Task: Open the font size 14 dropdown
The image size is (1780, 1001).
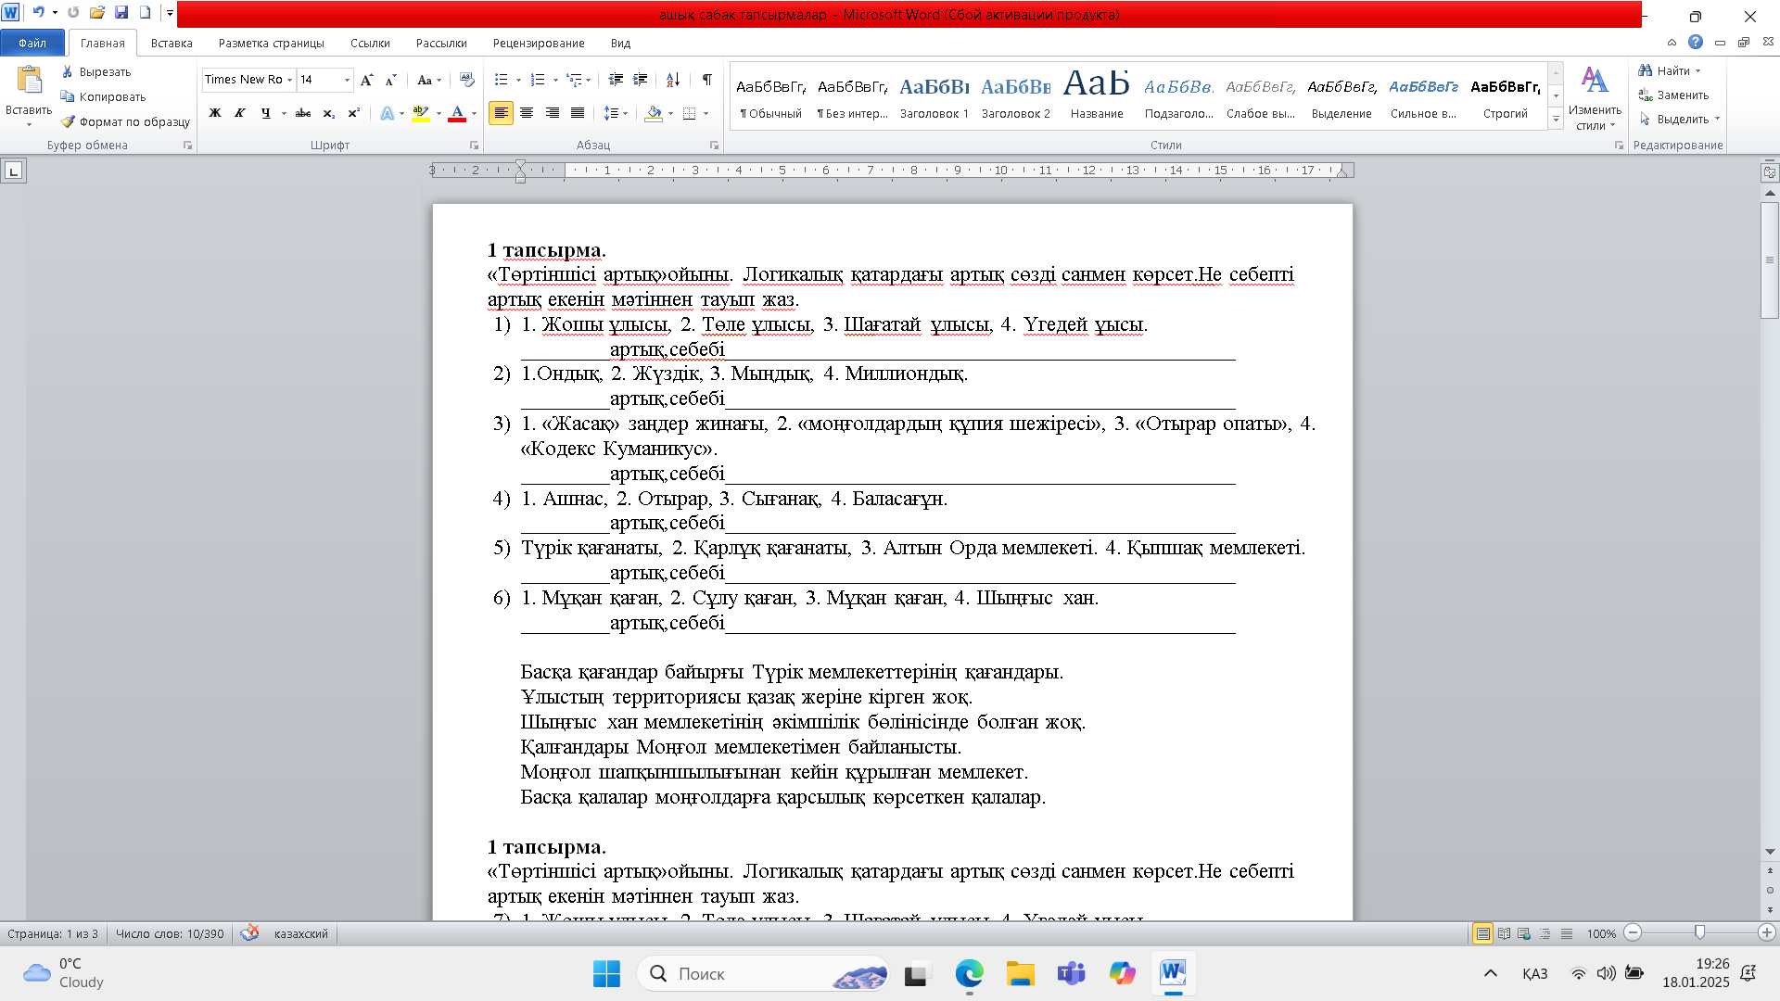Action: coord(347,80)
